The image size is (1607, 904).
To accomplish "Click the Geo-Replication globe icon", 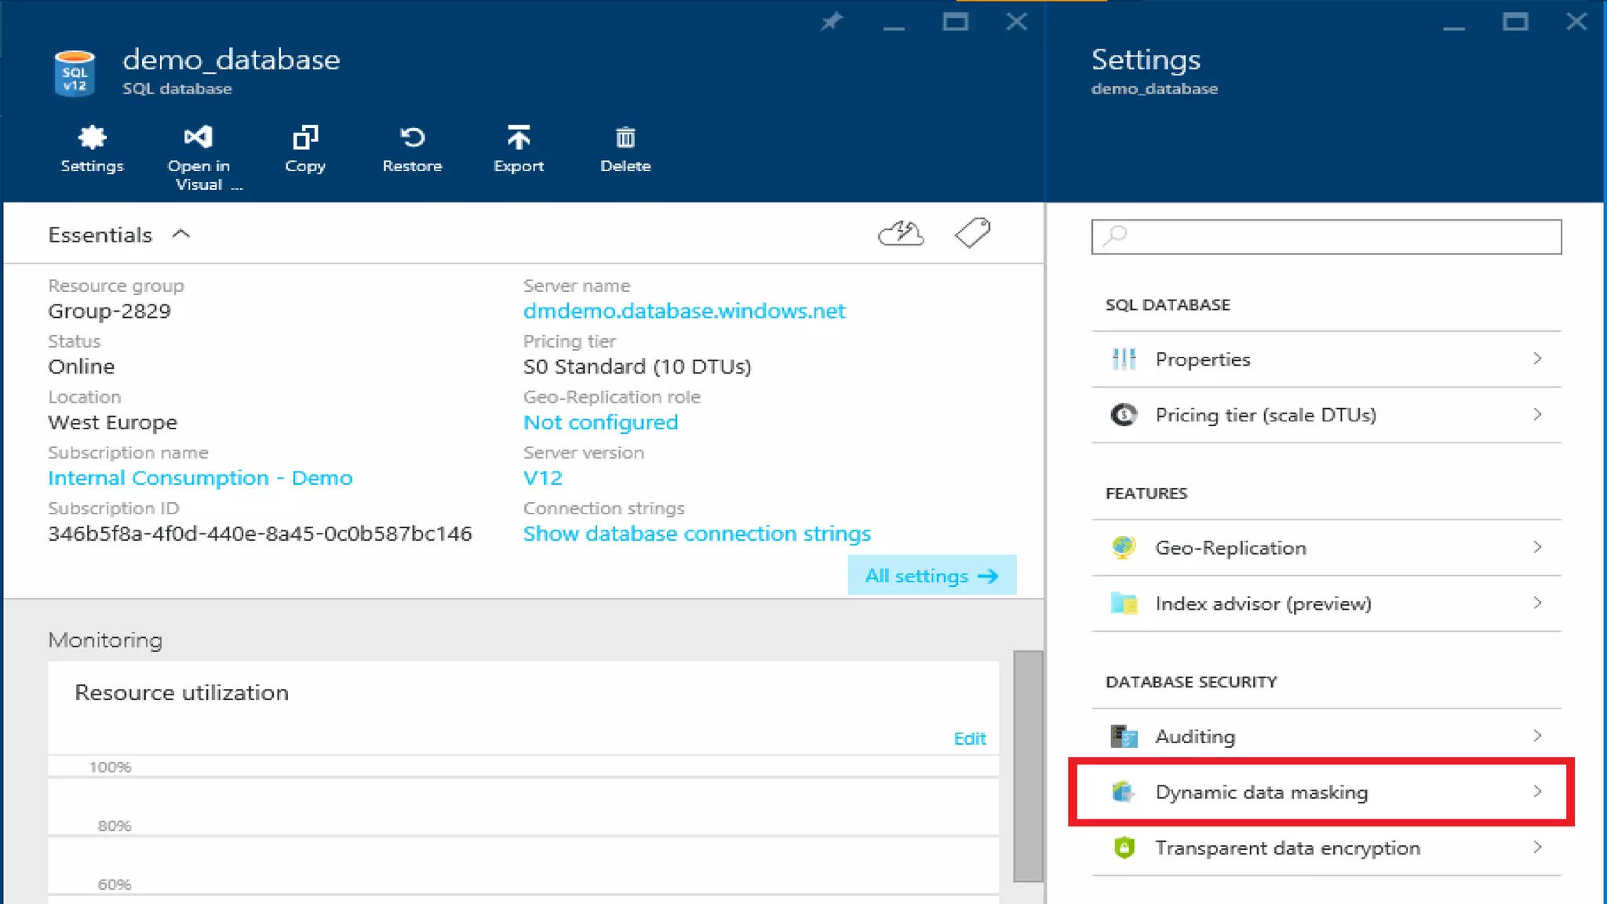I will click(1124, 548).
